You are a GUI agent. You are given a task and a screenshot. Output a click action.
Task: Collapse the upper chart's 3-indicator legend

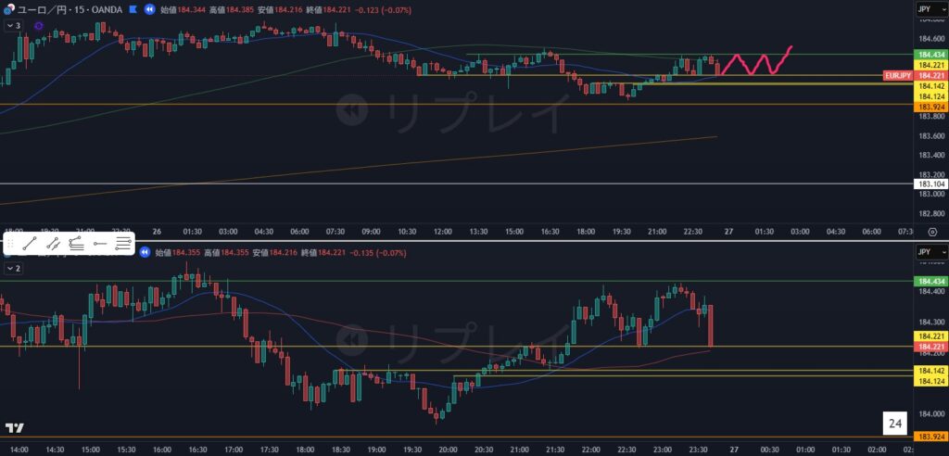point(13,26)
